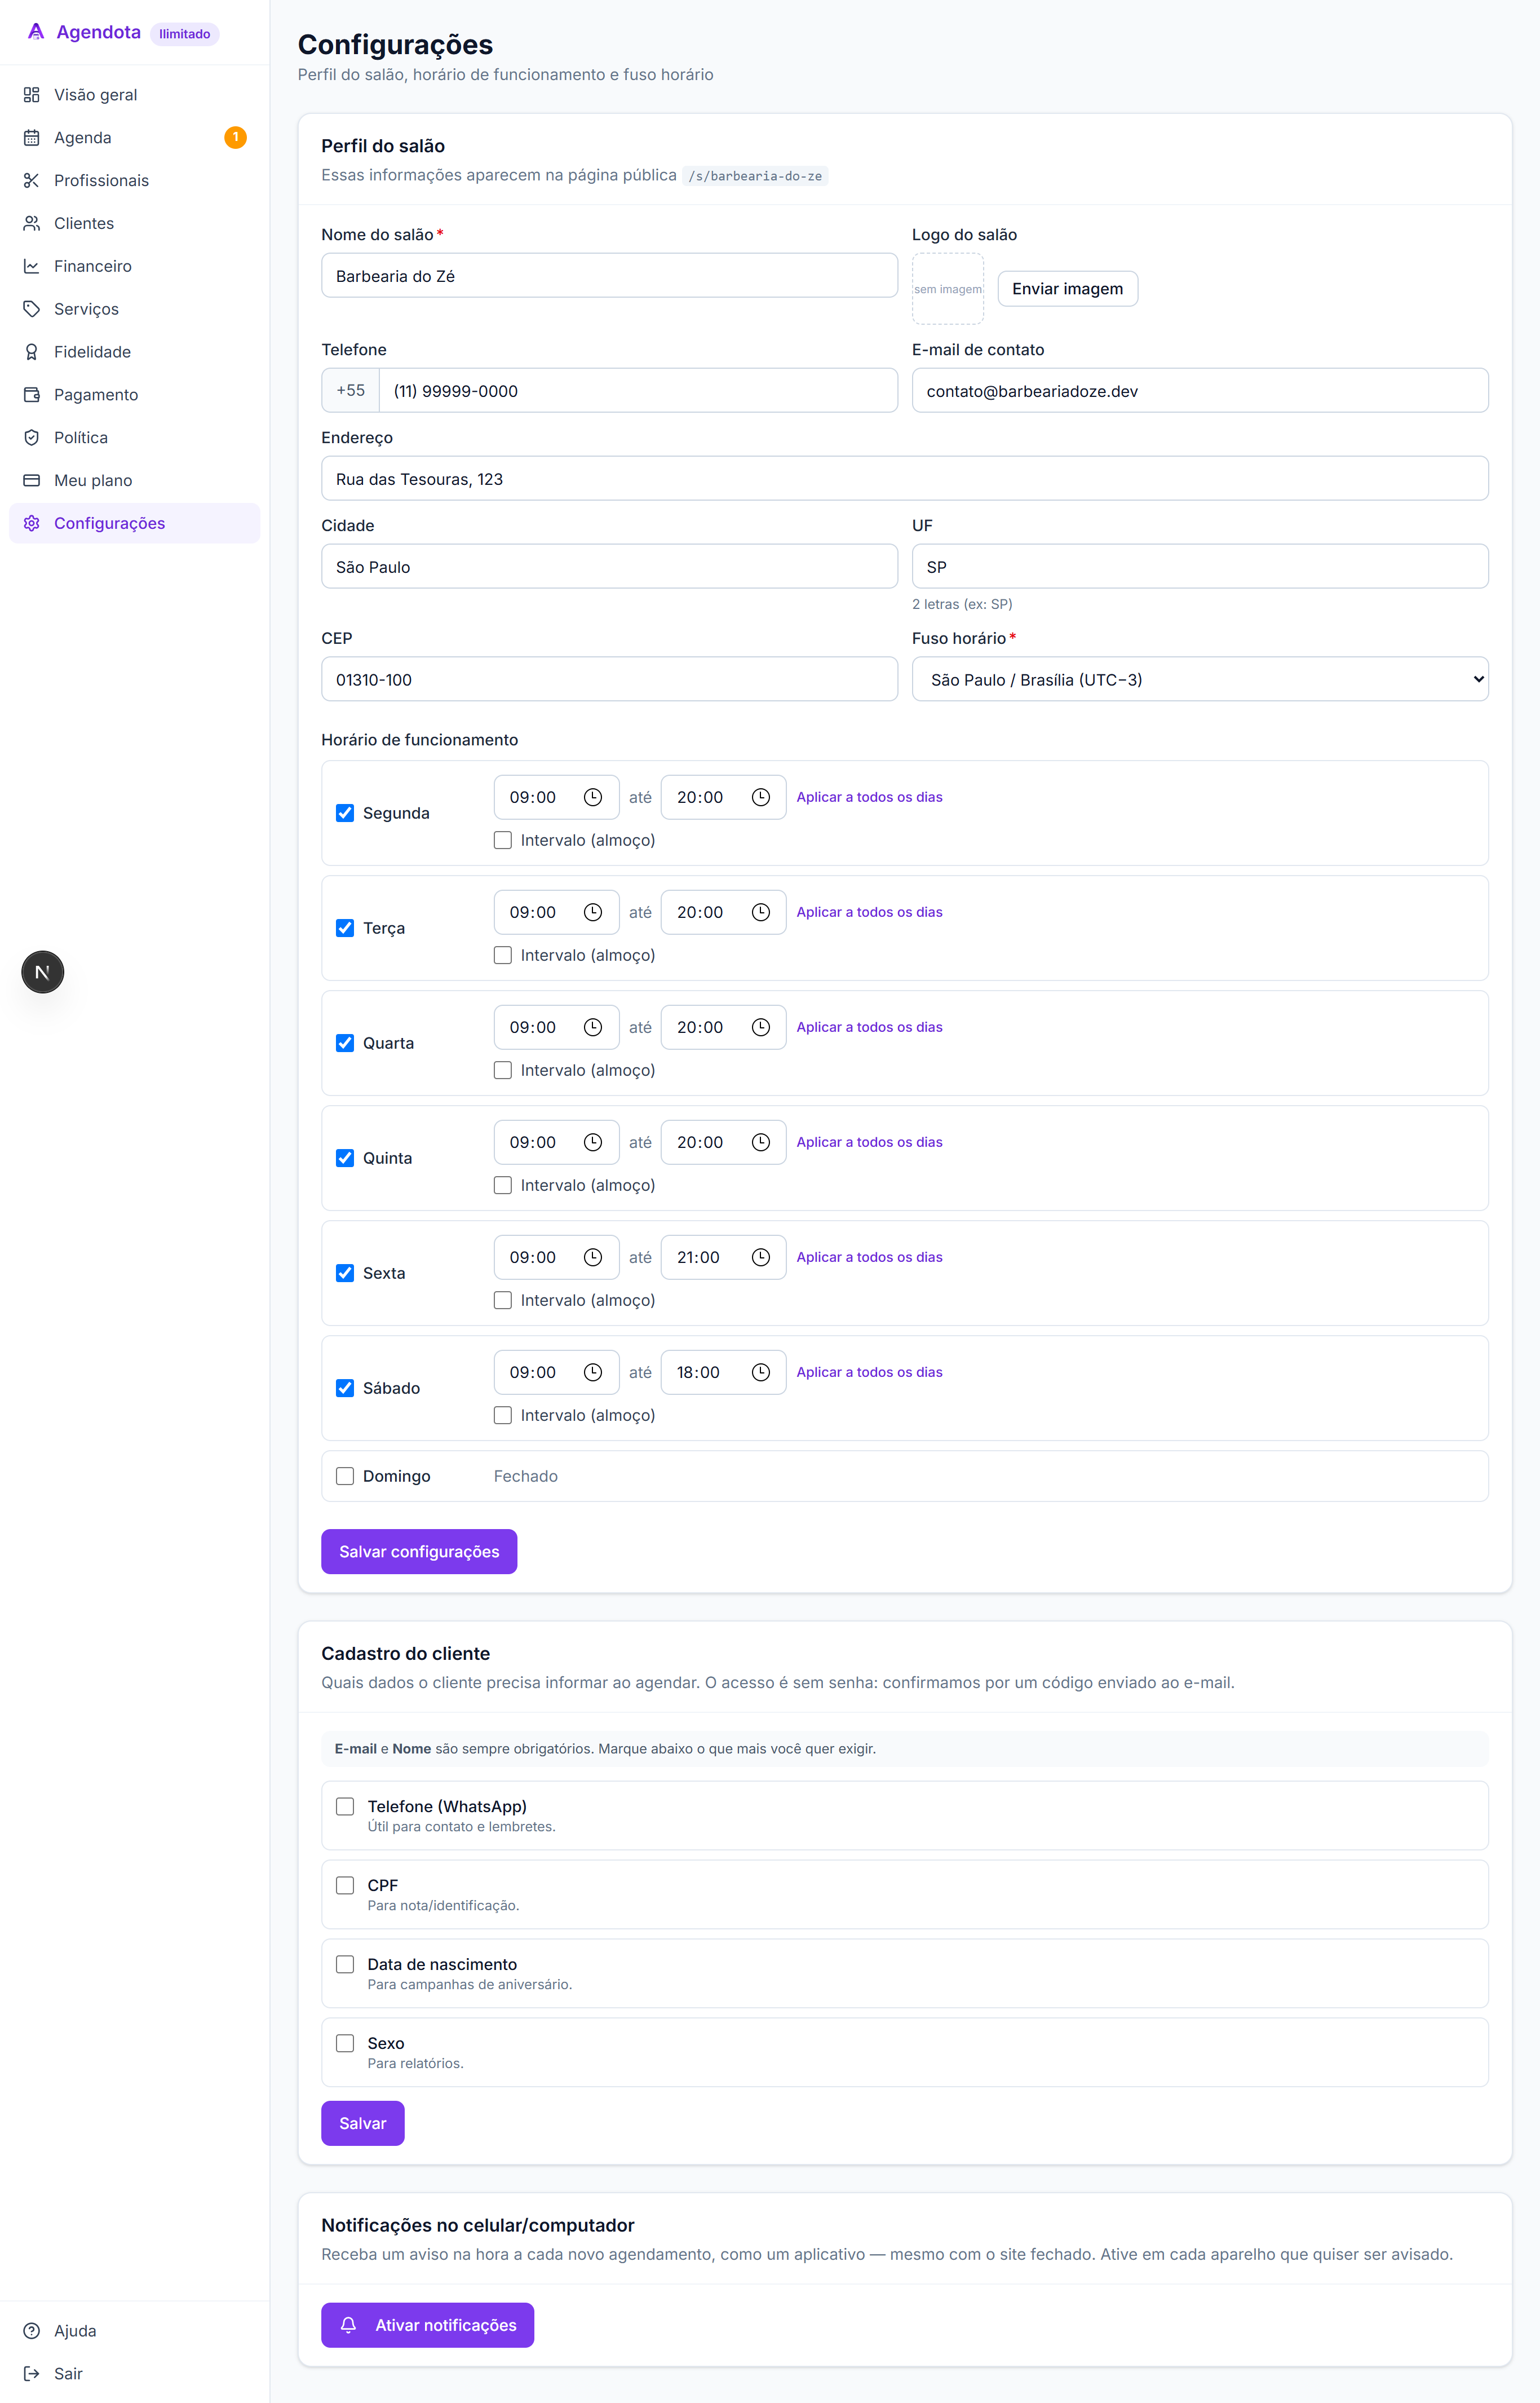Click the Ajuda question mark icon
1540x2403 pixels.
(x=32, y=2331)
